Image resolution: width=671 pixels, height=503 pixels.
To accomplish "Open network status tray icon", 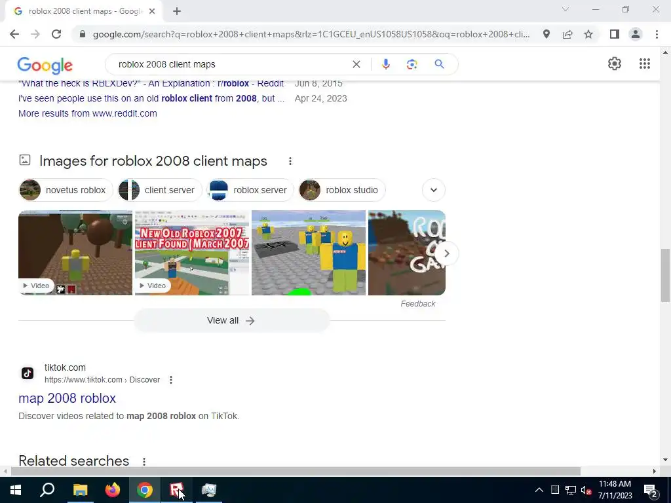I will (570, 490).
